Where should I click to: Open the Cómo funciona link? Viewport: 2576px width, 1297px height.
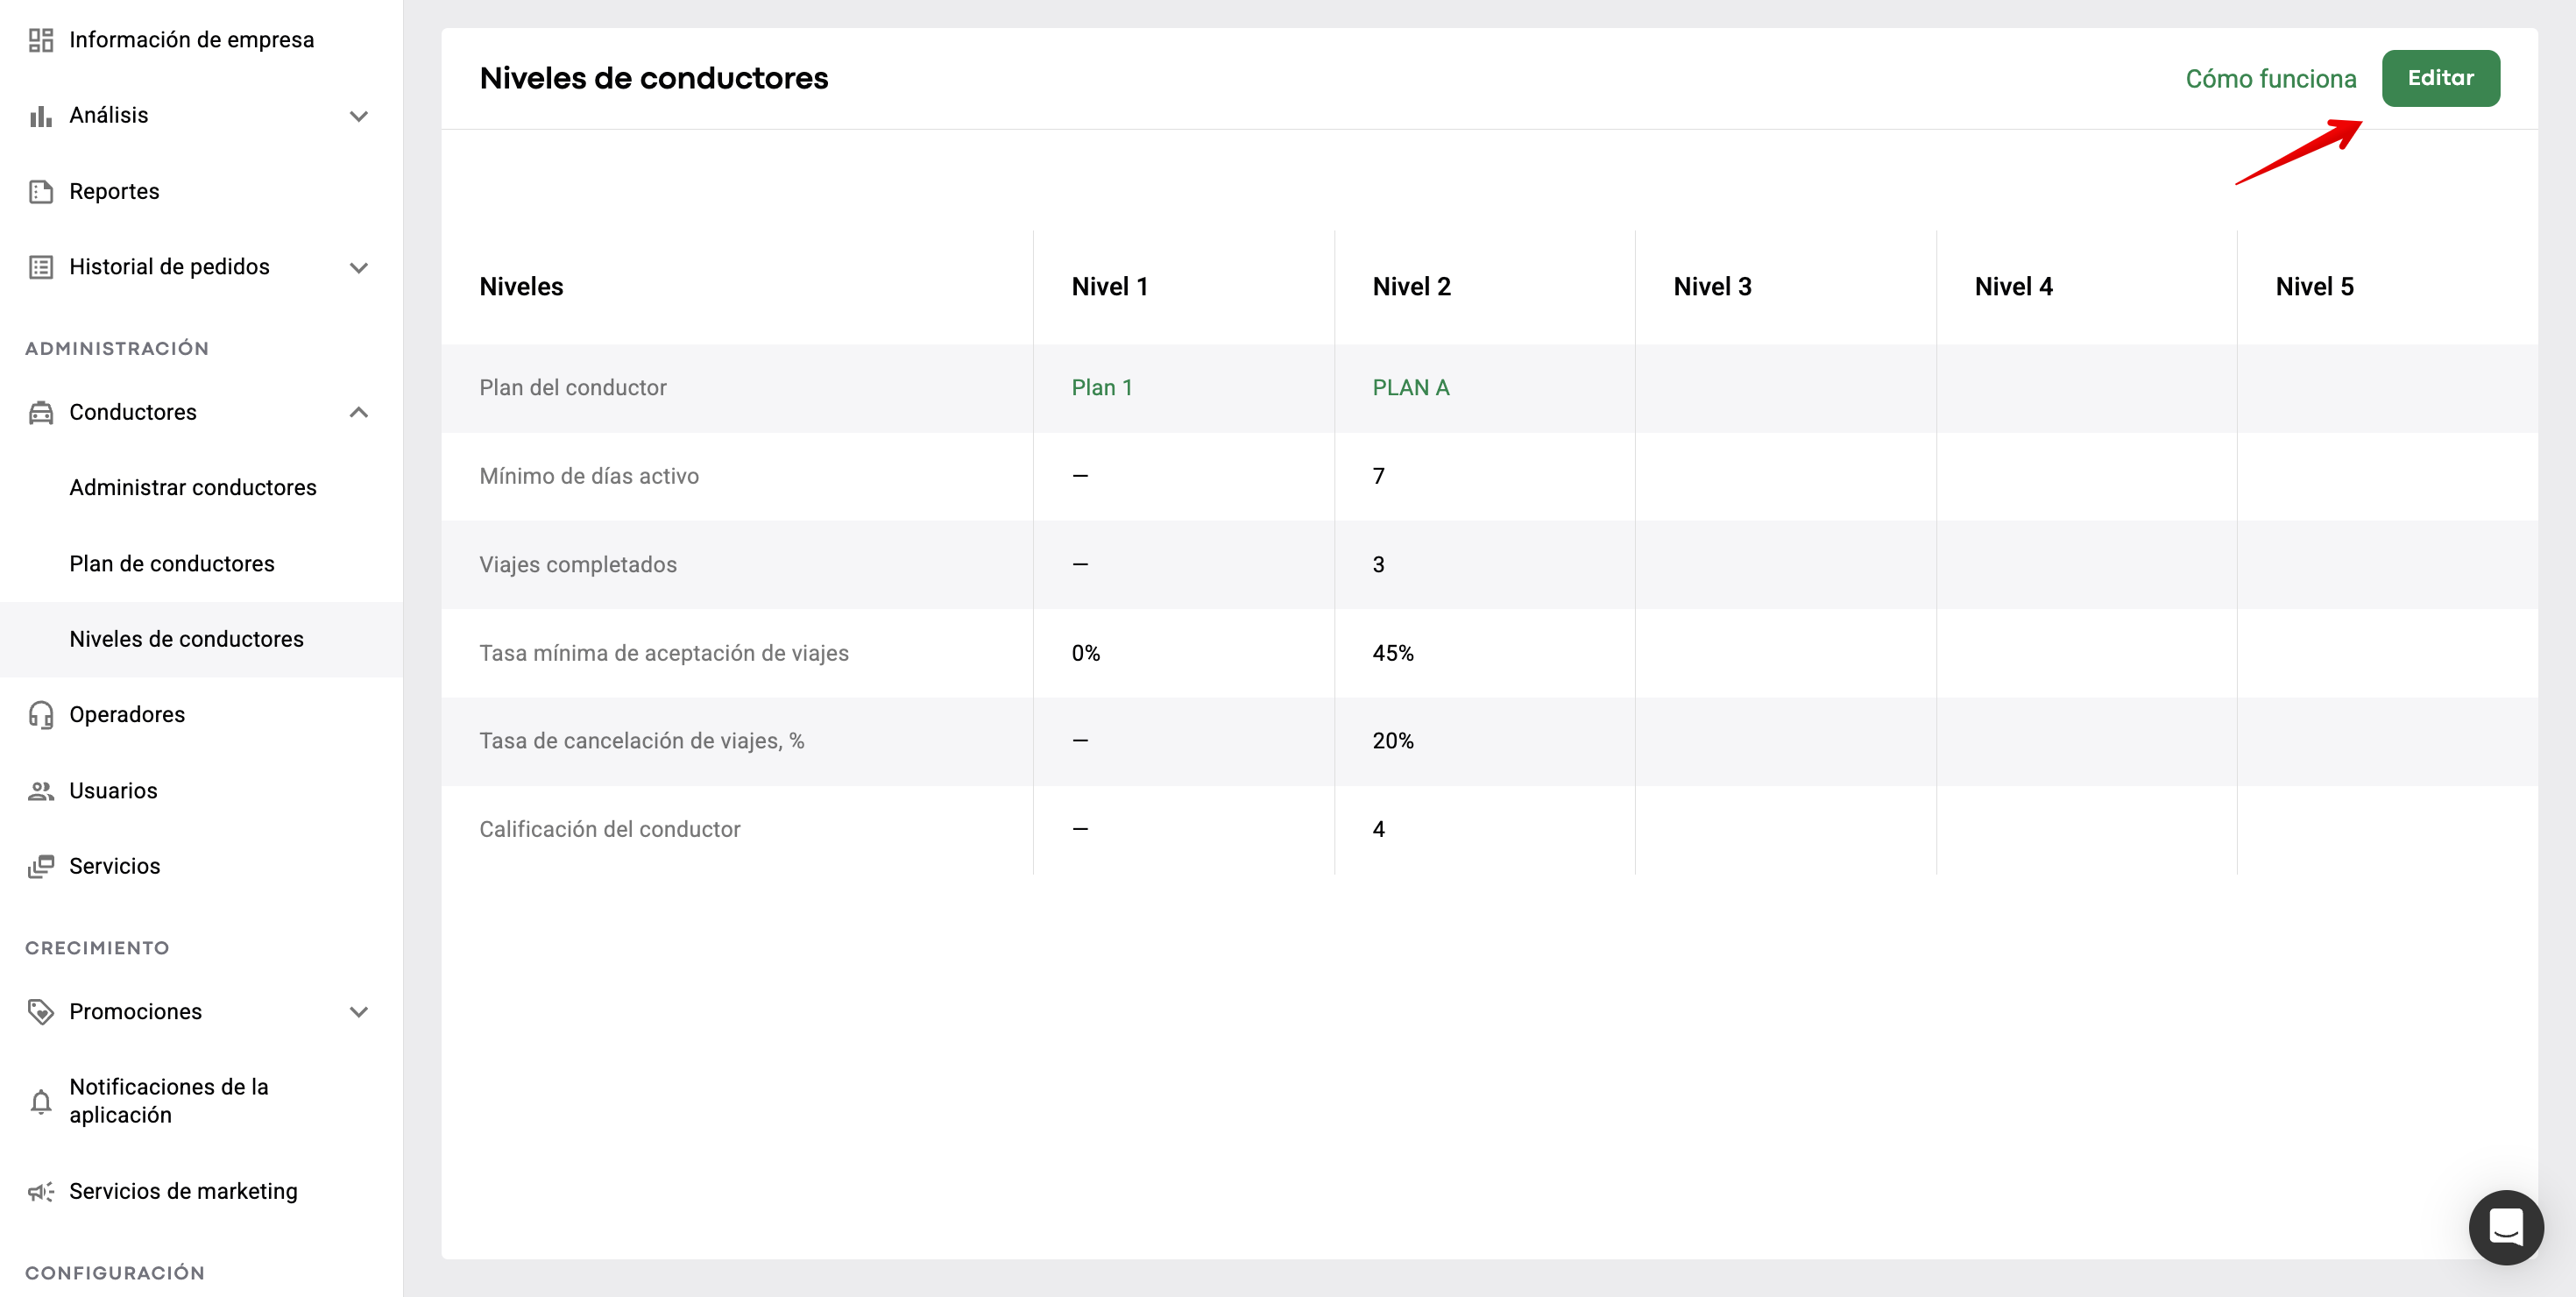[x=2270, y=79]
